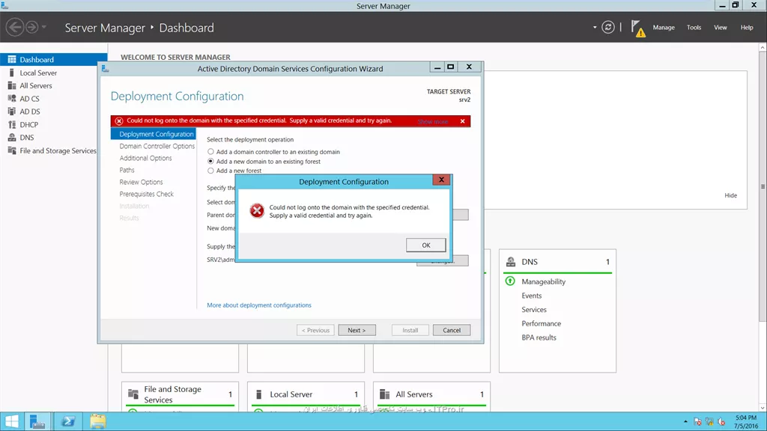The height and width of the screenshot is (431, 767).
Task: Click the AD CS role icon
Action: [x=12, y=99]
